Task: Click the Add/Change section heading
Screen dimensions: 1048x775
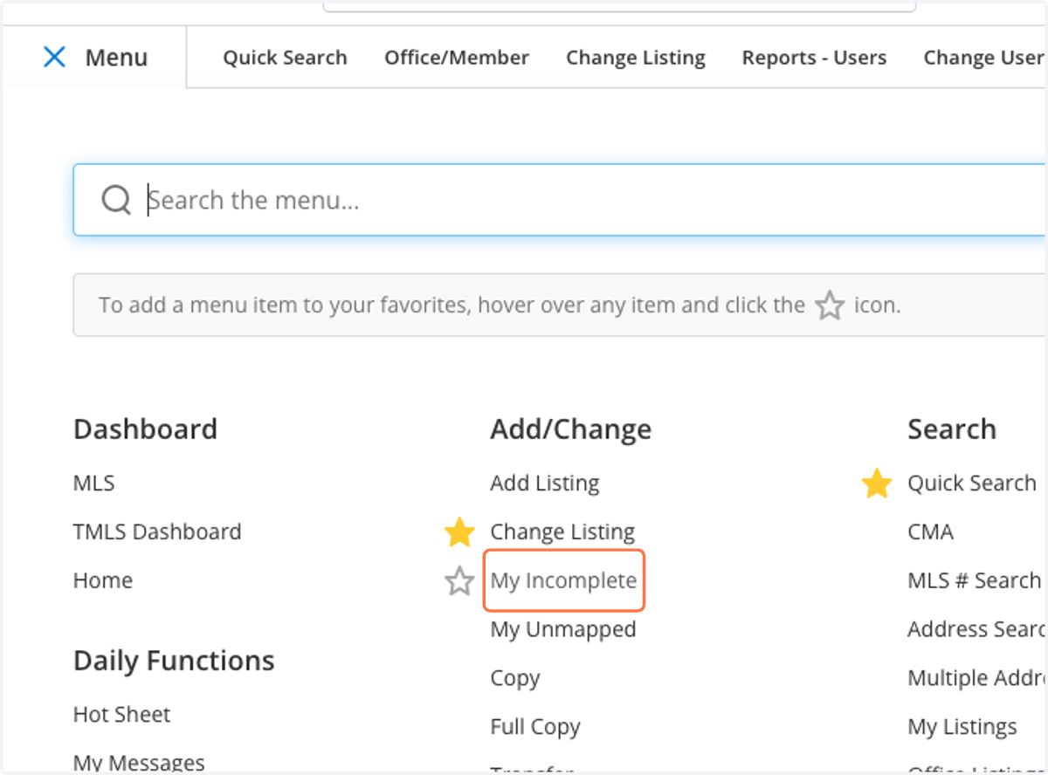Action: [570, 429]
